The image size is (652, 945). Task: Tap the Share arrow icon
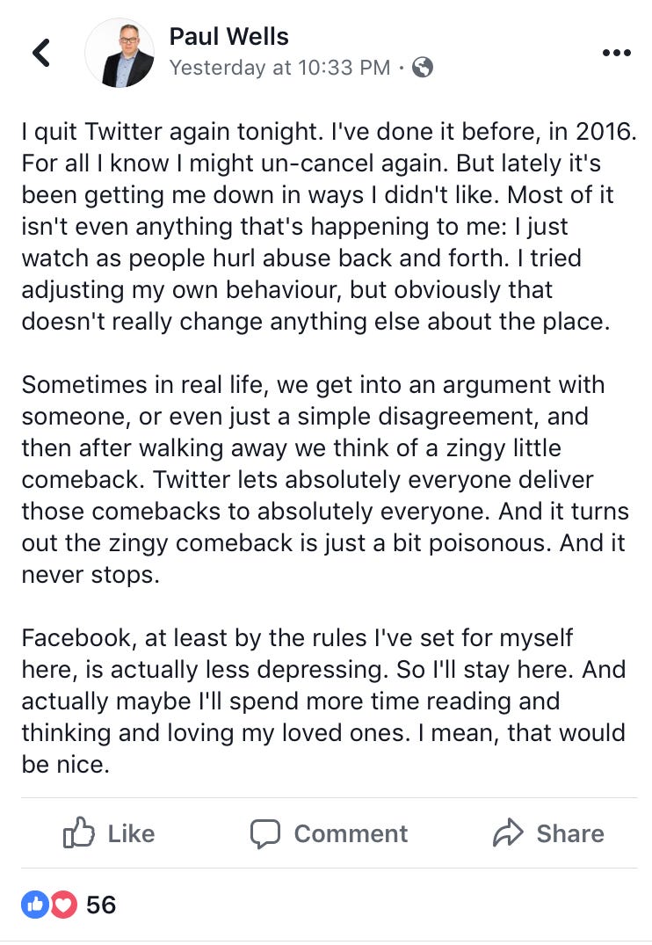click(x=508, y=832)
